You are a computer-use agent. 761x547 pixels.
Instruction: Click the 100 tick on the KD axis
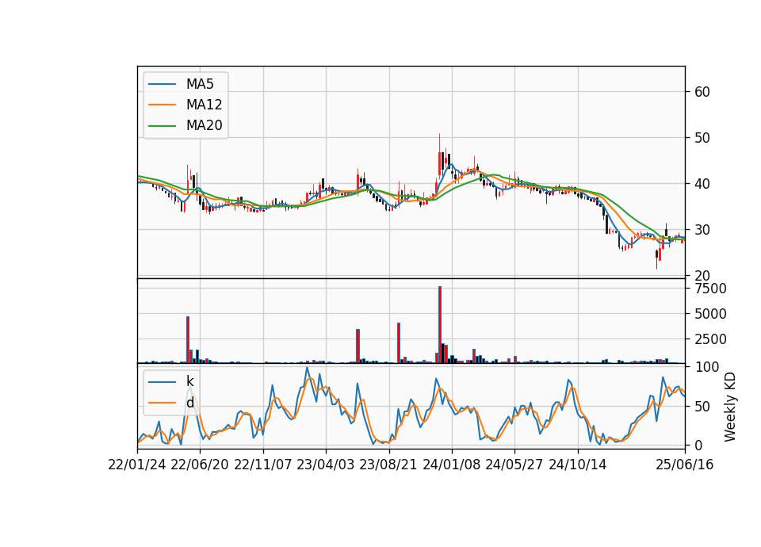point(706,367)
